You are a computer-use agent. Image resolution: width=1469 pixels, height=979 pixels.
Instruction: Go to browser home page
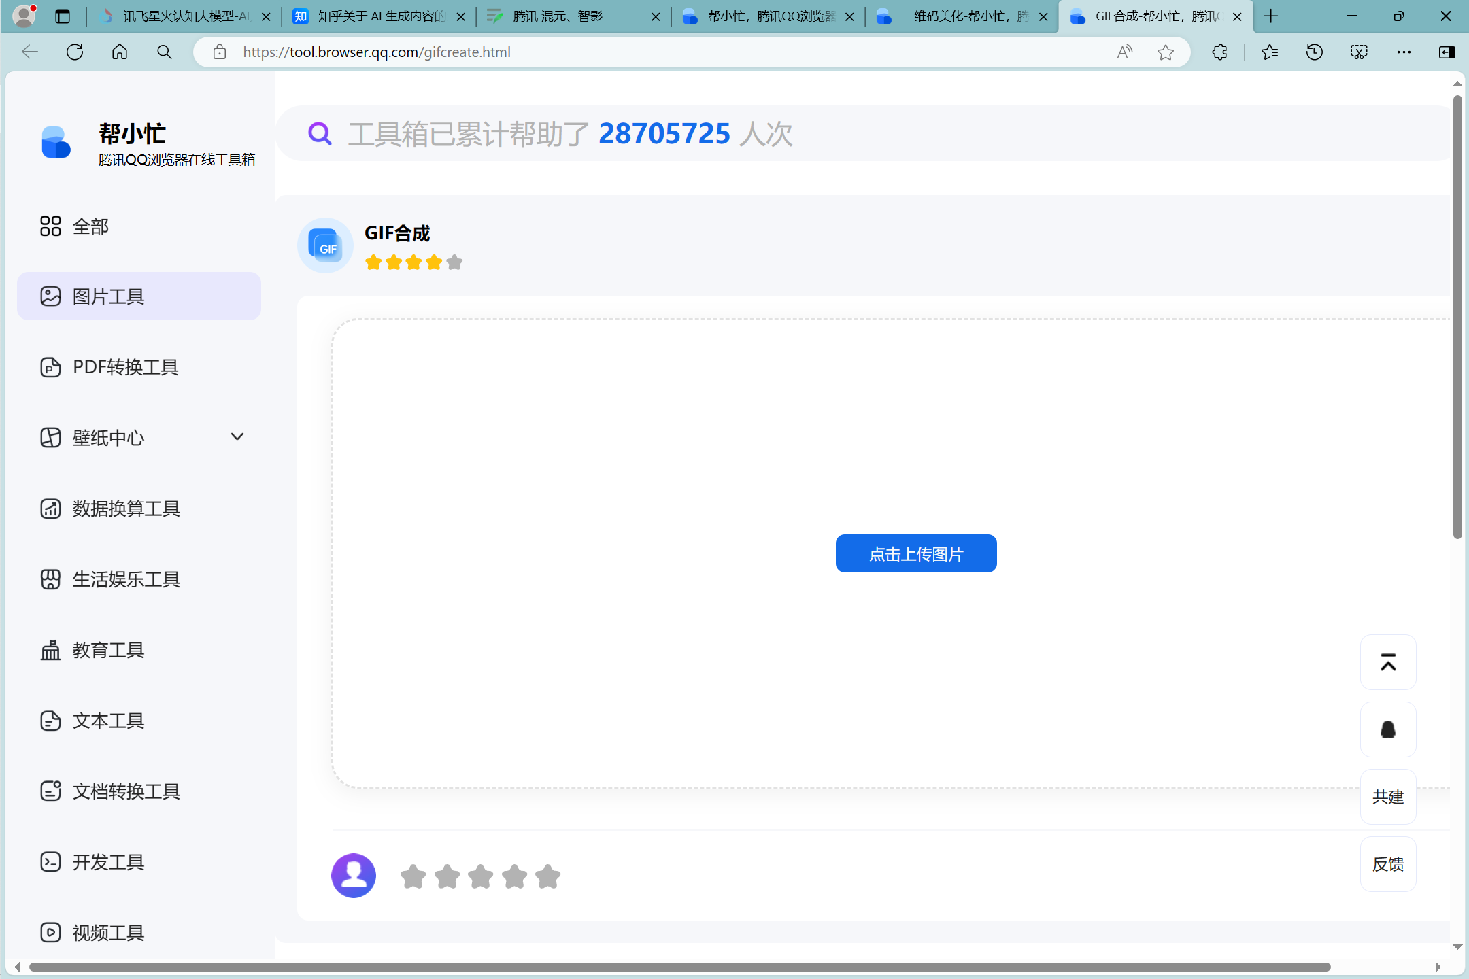(x=120, y=52)
